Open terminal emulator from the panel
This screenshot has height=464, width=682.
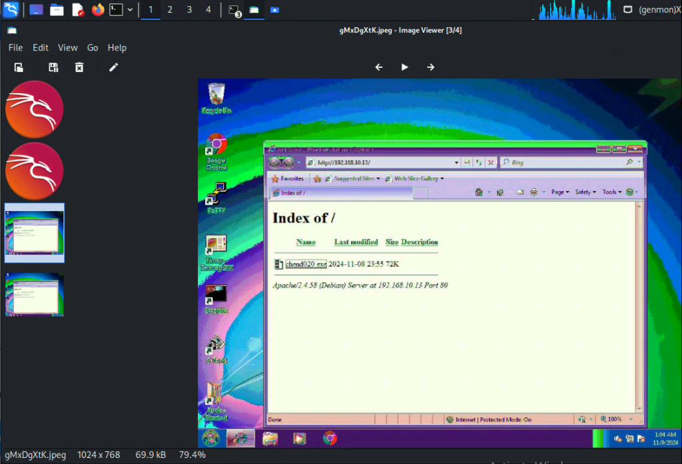click(117, 10)
